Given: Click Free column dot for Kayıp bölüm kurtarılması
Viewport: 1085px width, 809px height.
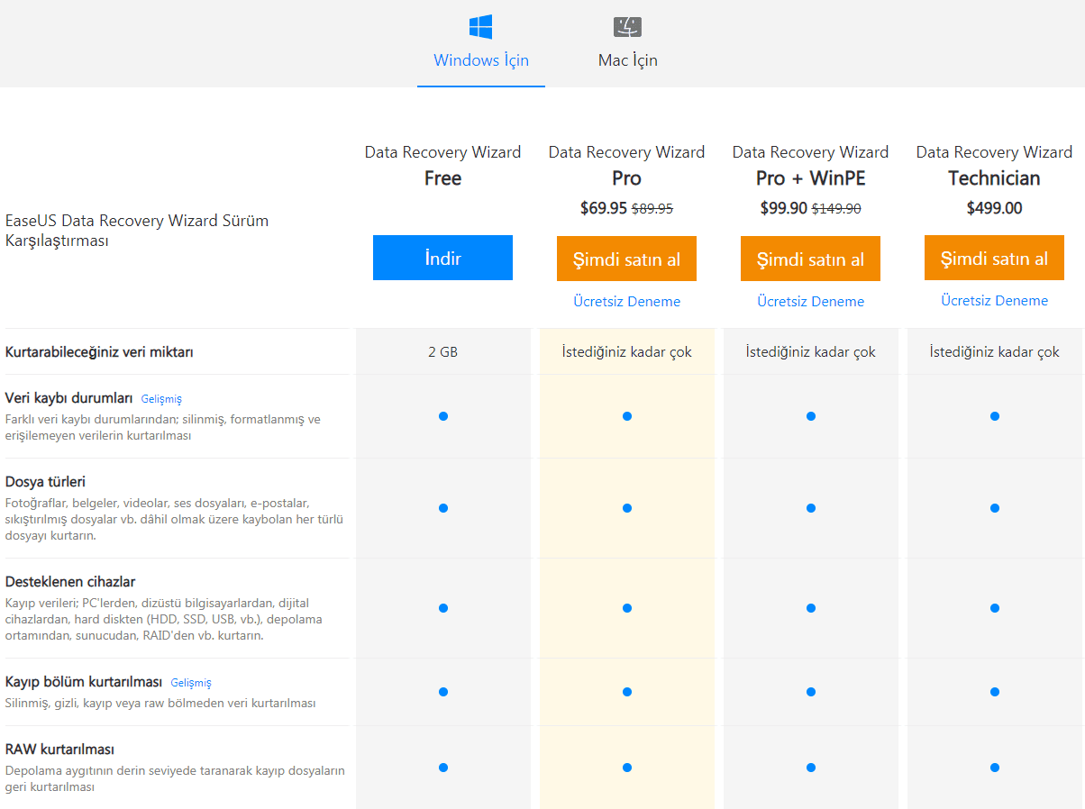Looking at the screenshot, I should click(442, 692).
